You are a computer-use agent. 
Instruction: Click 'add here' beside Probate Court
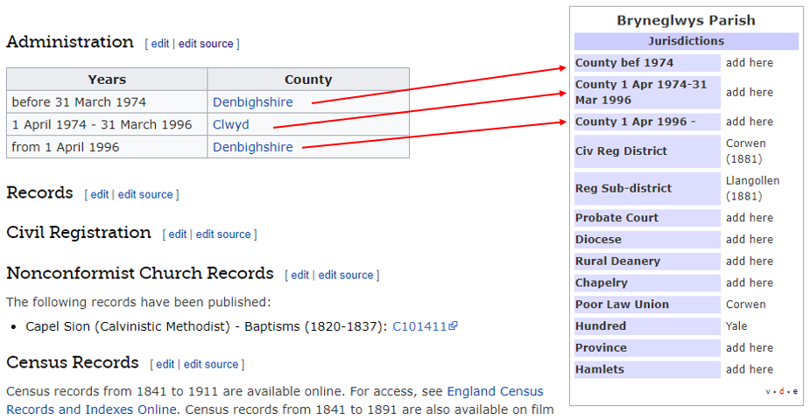coord(749,218)
